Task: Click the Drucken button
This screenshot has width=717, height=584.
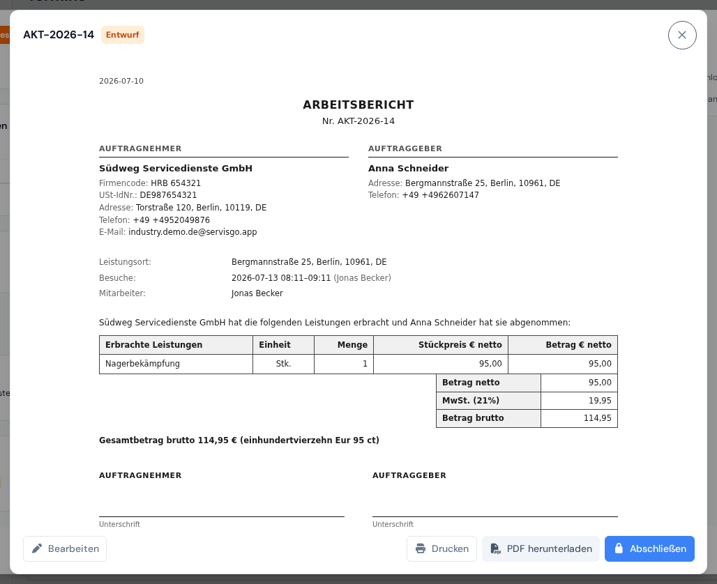Action: click(x=441, y=548)
